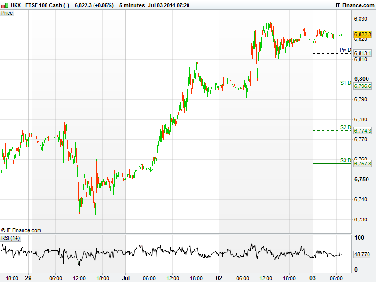Click the Jul date marker on time axis
This screenshot has height=282, width=376.
click(x=125, y=278)
